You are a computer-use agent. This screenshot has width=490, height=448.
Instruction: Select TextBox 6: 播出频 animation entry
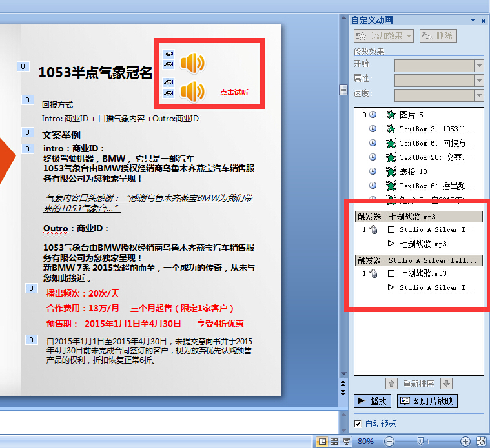click(419, 186)
